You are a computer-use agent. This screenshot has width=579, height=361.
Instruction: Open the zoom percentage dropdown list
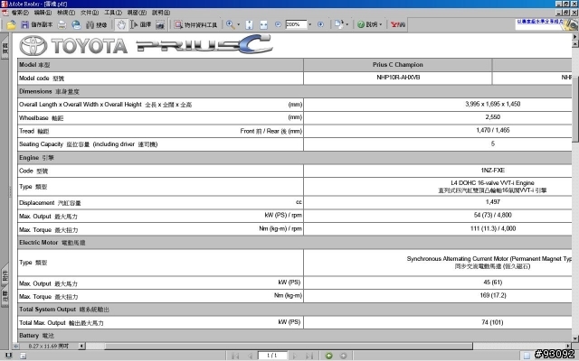click(309, 24)
